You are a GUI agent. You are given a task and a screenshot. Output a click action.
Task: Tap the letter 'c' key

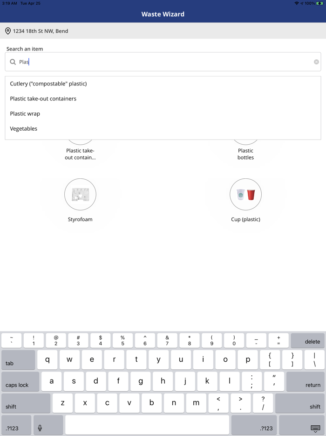[x=107, y=403]
